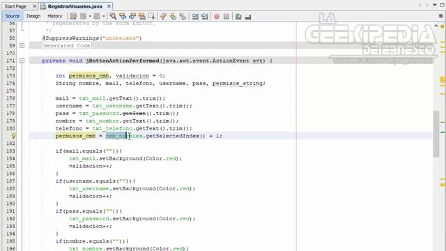Viewport: 446px width, 251px height.
Task: Click the maximize editor window icon
Action: click(442, 5)
